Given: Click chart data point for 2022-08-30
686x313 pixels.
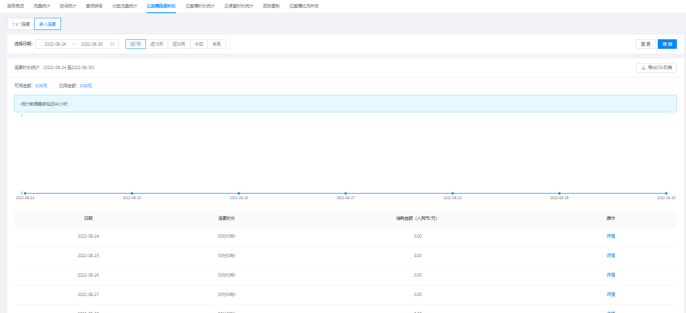Looking at the screenshot, I should click(666, 193).
